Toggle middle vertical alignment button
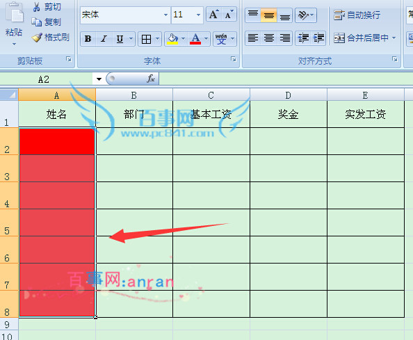Image resolution: width=413 pixels, height=340 pixels. (x=268, y=15)
